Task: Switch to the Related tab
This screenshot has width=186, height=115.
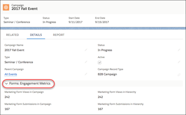Action: [x=12, y=35]
